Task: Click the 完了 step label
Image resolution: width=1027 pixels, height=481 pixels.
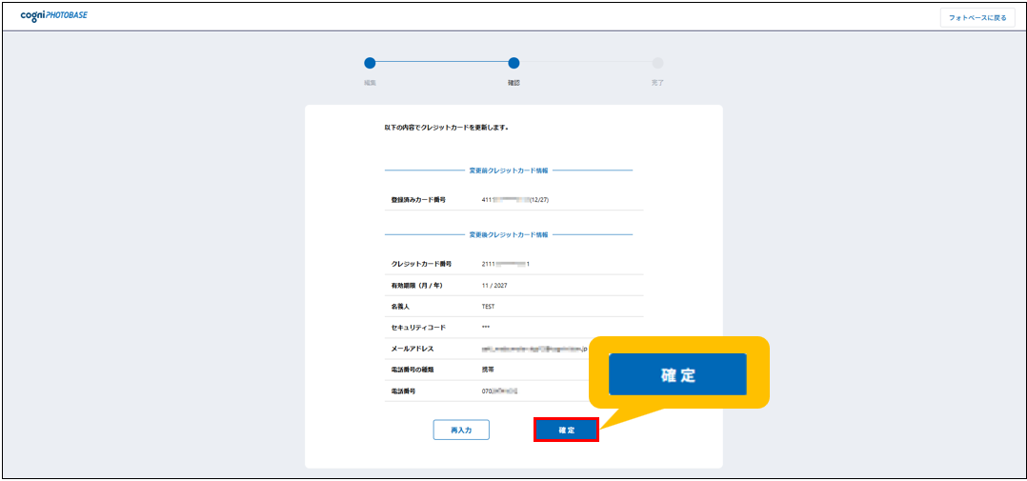Action: pos(657,83)
